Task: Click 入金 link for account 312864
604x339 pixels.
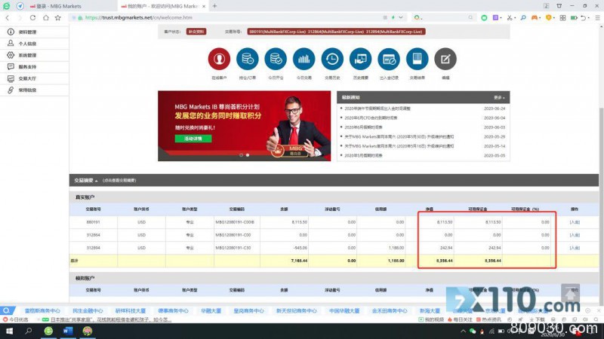Action: click(575, 235)
